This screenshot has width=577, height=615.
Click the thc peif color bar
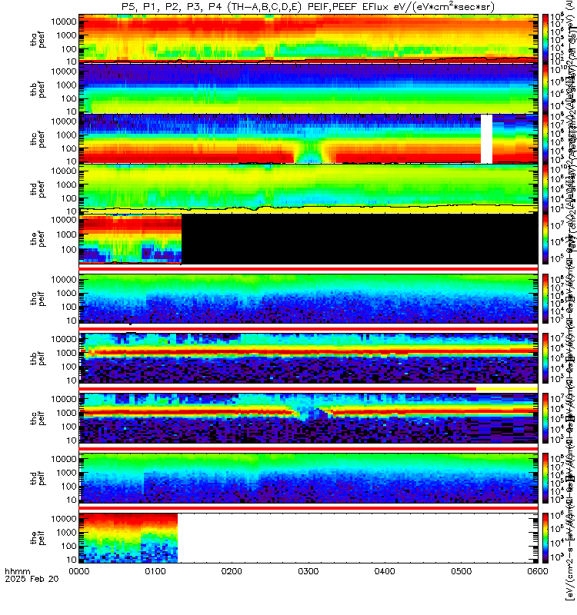[545, 418]
